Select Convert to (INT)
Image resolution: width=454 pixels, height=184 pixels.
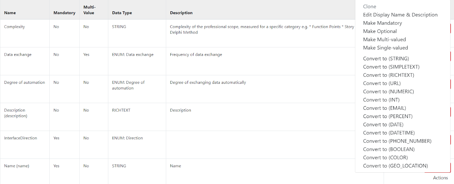coord(381,100)
